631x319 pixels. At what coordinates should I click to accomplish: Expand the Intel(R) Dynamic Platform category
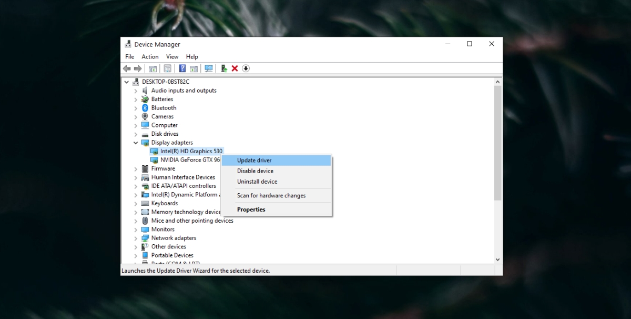[136, 195]
